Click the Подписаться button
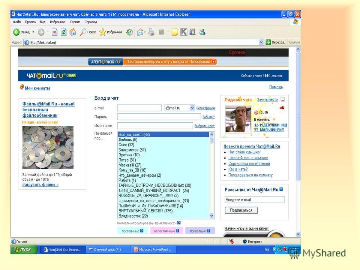Viewport: 360px width, 270px height. (x=241, y=210)
